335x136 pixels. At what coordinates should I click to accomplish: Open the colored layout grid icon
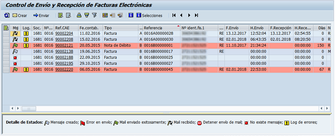105,15
